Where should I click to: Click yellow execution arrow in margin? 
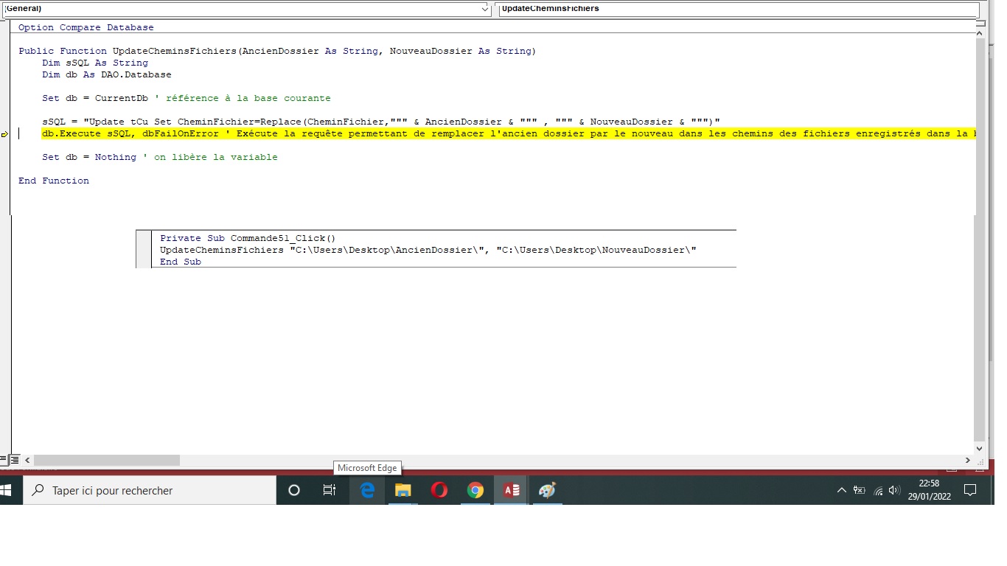click(4, 134)
